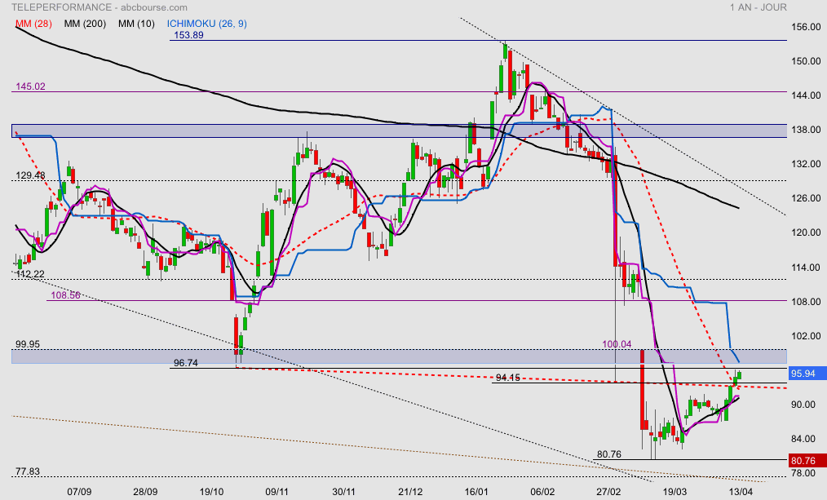Click the 108.00 price axis value
Screen dimensions: 827x500
[806, 303]
